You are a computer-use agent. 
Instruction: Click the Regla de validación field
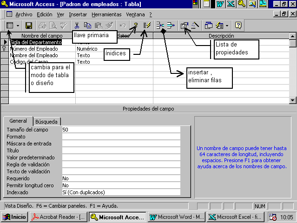tap(121, 164)
